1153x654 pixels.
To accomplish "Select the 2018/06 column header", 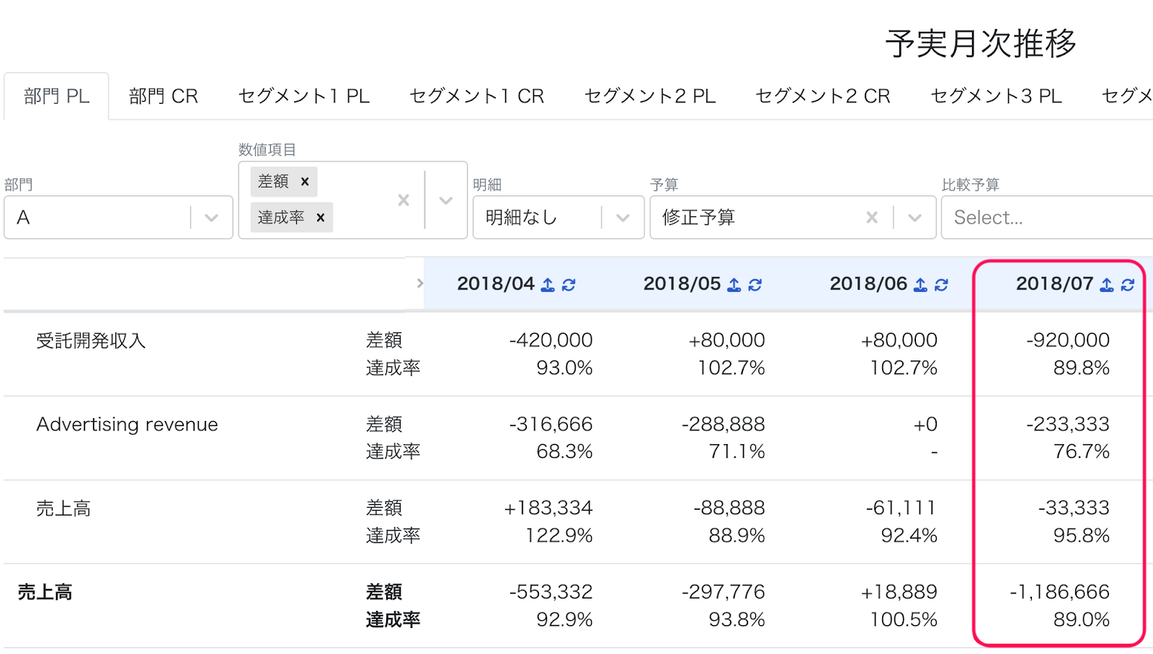I will 868,283.
